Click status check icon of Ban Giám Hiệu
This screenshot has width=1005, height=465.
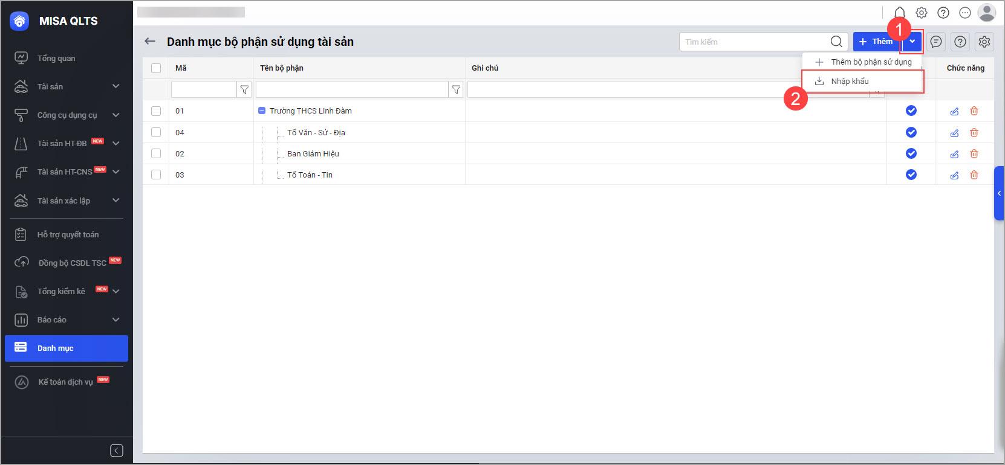point(911,153)
